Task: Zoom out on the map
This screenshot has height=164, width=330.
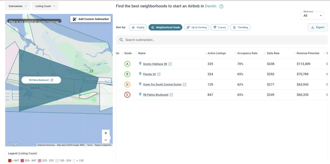Action: [x=106, y=140]
